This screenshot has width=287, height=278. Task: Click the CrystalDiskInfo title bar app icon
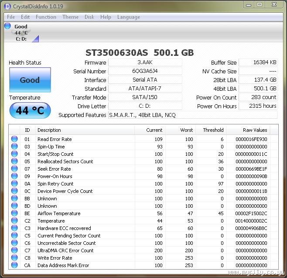coord(8,6)
